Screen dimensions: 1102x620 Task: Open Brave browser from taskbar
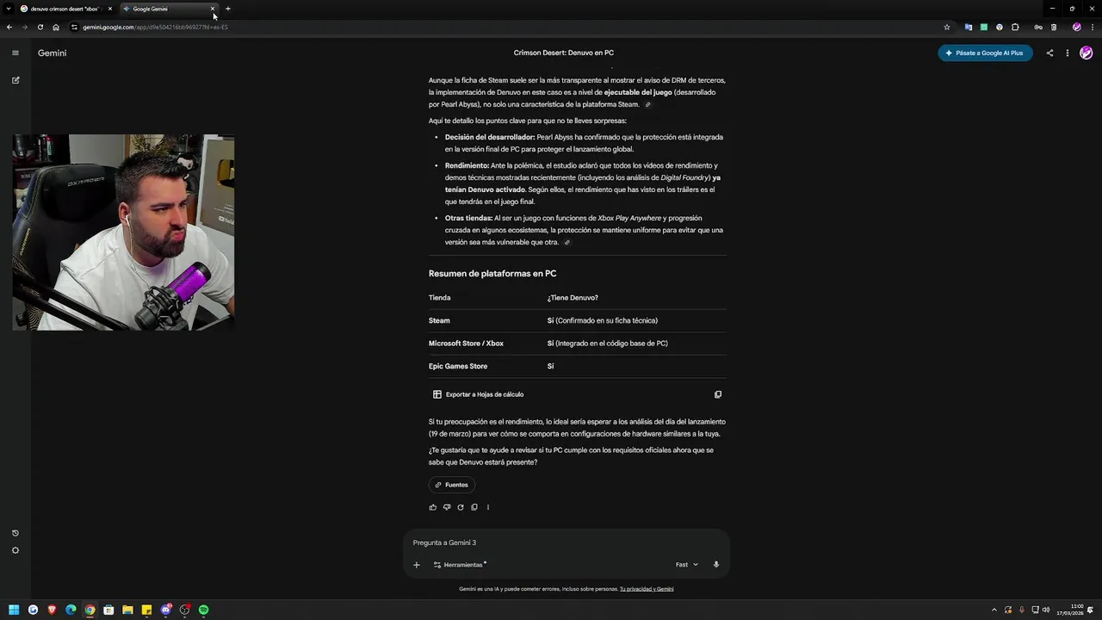[52, 610]
